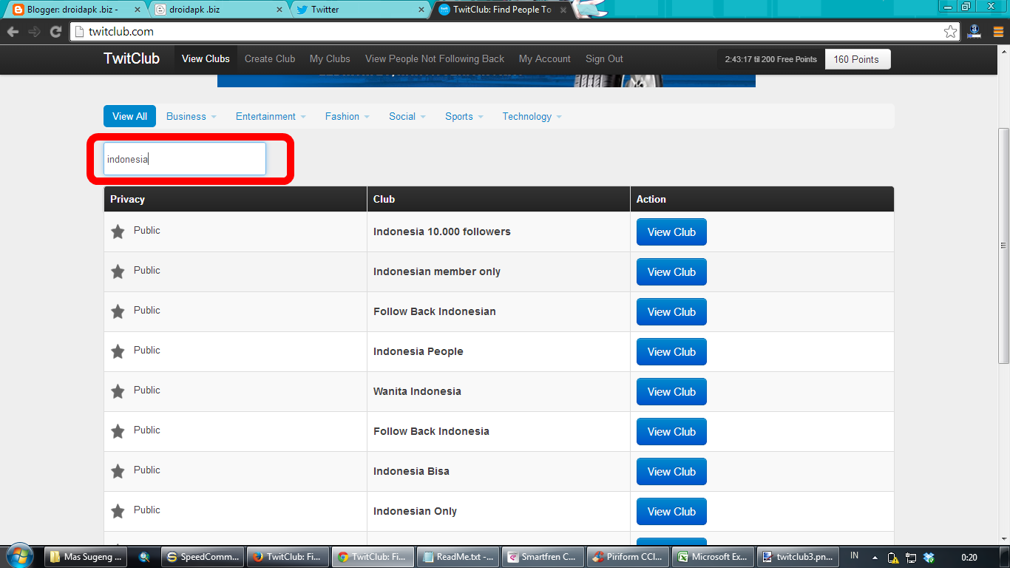Screen dimensions: 1010x568
Task: Focus the club search field containing indonesia
Action: point(184,159)
